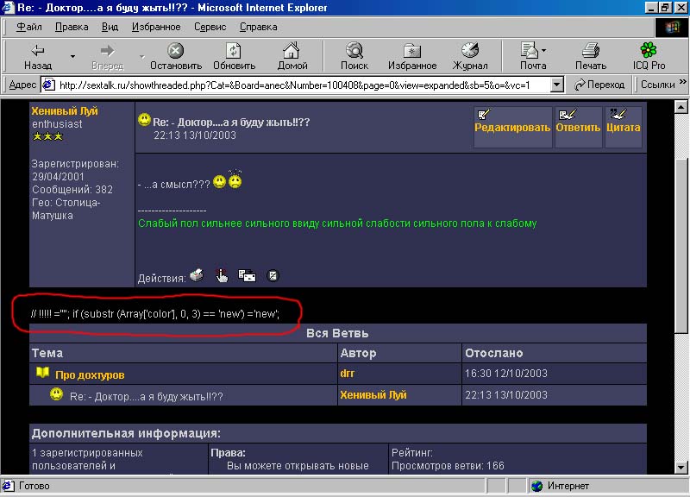Click the Остановить (Stop) toolbar icon

coord(175,56)
